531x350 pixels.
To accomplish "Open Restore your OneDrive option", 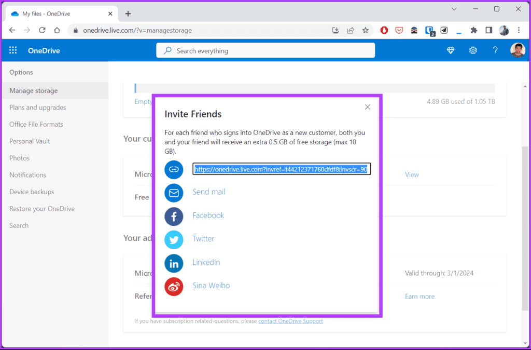I will click(x=42, y=209).
